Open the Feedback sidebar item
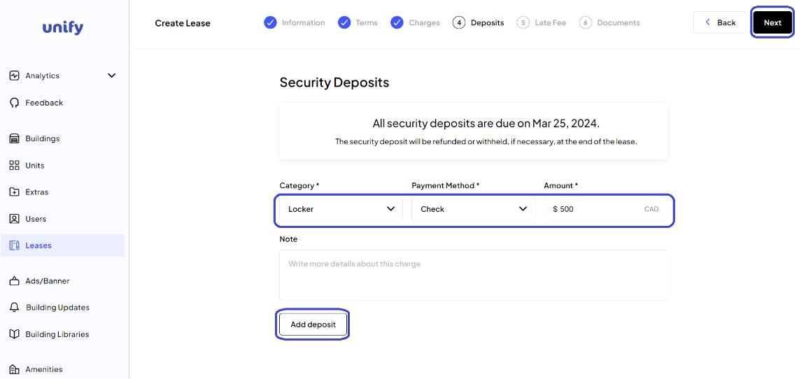 coord(63,103)
